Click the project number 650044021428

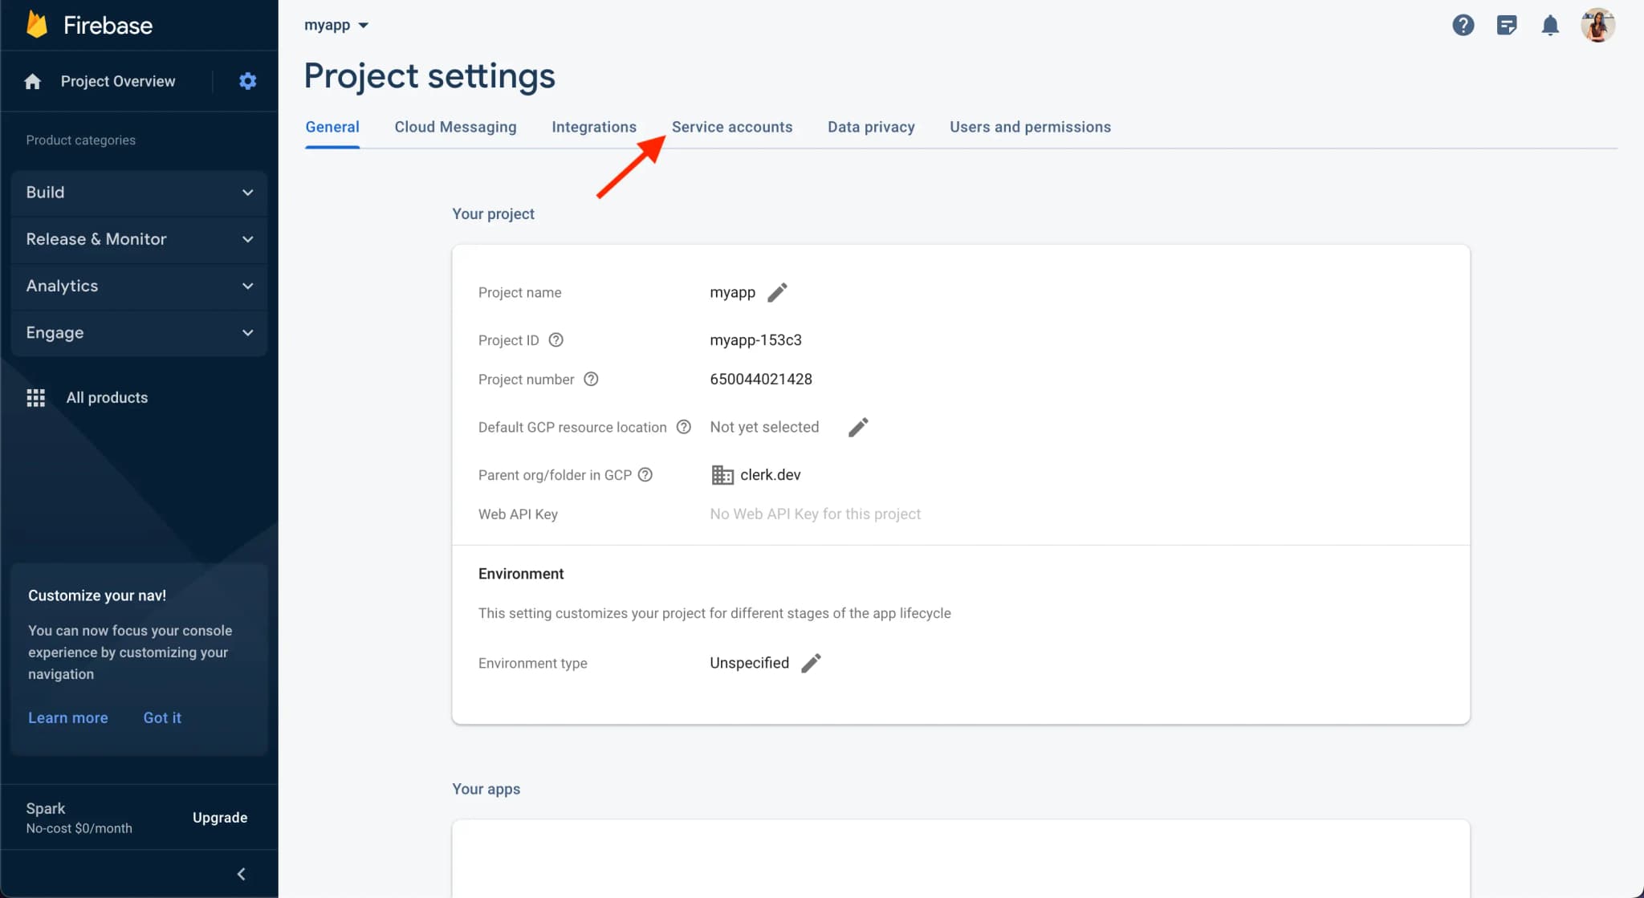pyautogui.click(x=761, y=379)
